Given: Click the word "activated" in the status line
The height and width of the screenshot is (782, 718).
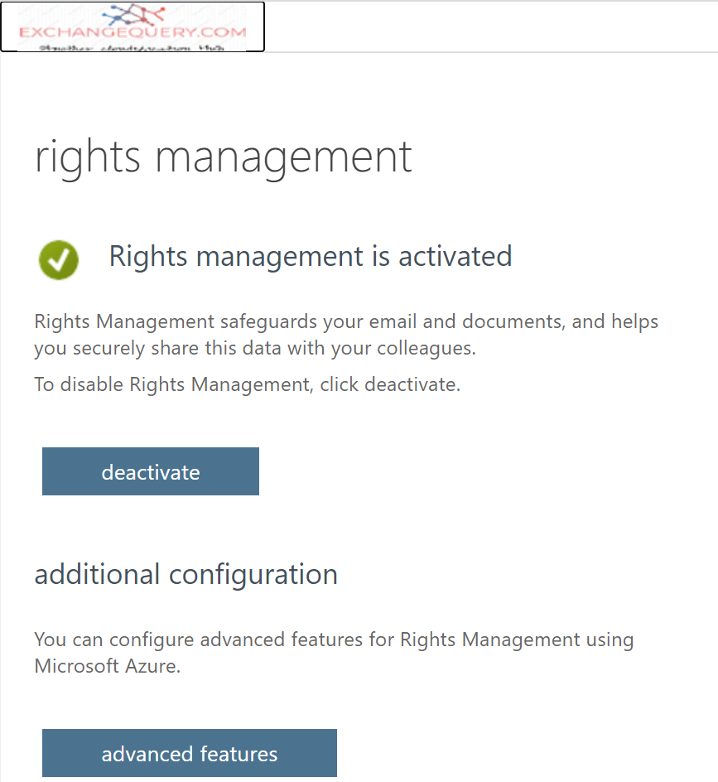Looking at the screenshot, I should click(x=455, y=256).
